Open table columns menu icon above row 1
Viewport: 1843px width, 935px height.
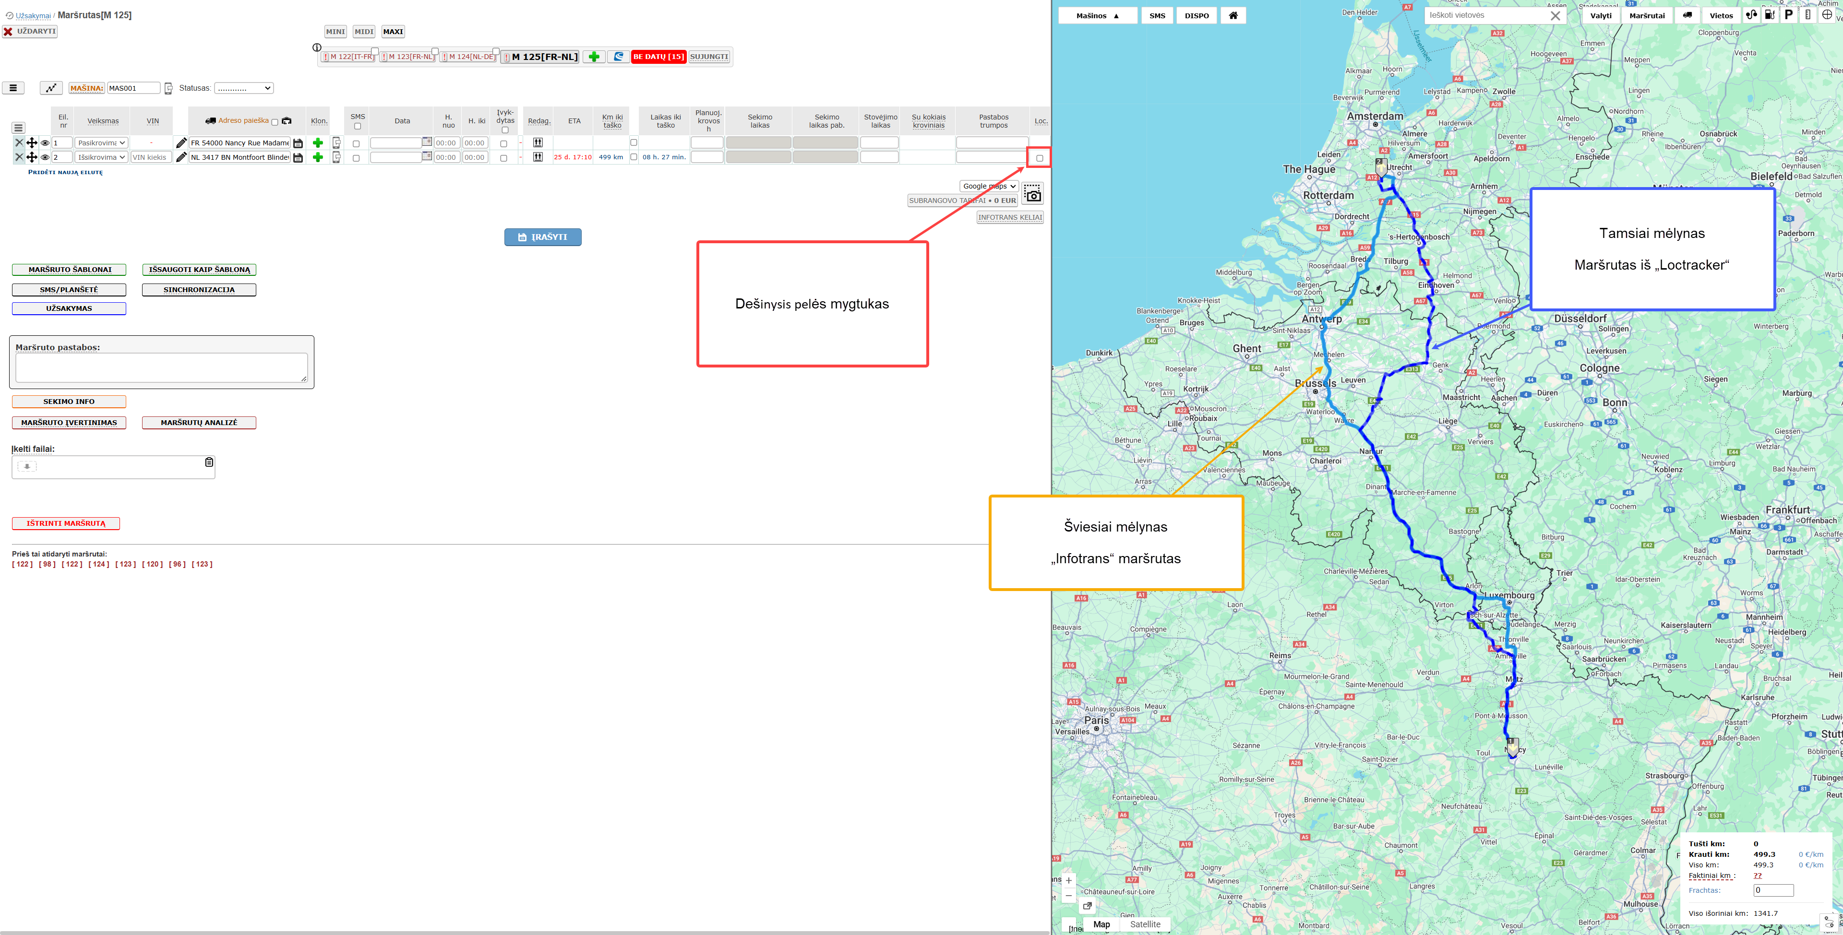click(19, 128)
